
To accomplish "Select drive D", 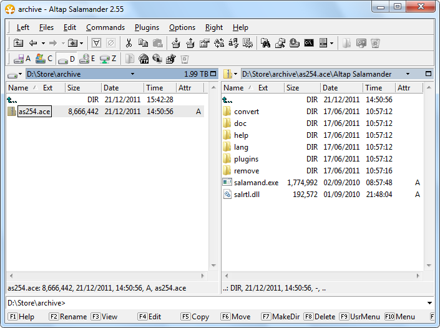I will click(66, 59).
